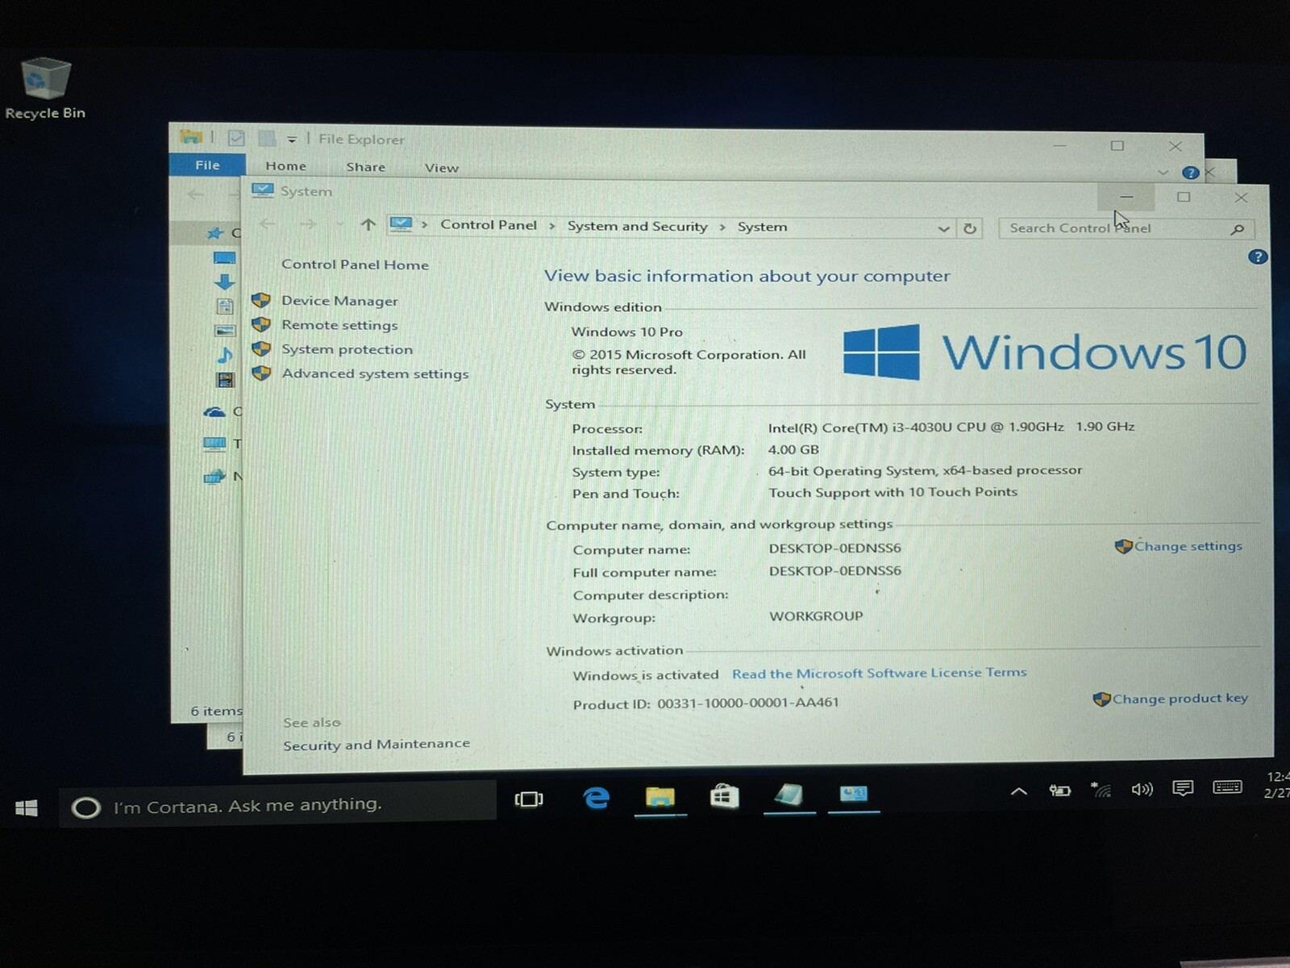Open the volume control tray icon

pos(1142,789)
